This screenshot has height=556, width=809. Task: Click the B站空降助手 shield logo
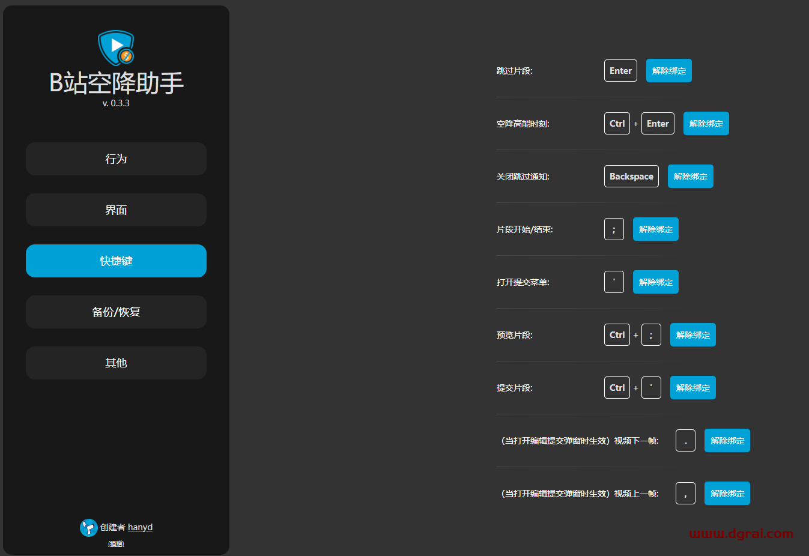click(116, 48)
